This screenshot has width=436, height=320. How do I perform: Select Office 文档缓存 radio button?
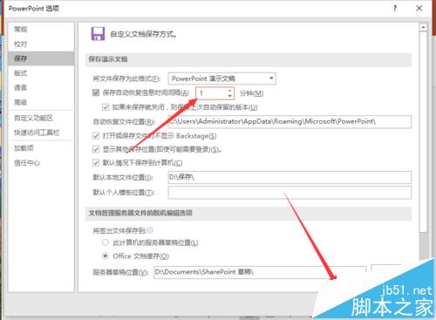pyautogui.click(x=106, y=255)
